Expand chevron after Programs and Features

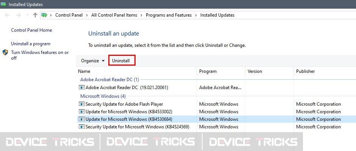(196, 15)
